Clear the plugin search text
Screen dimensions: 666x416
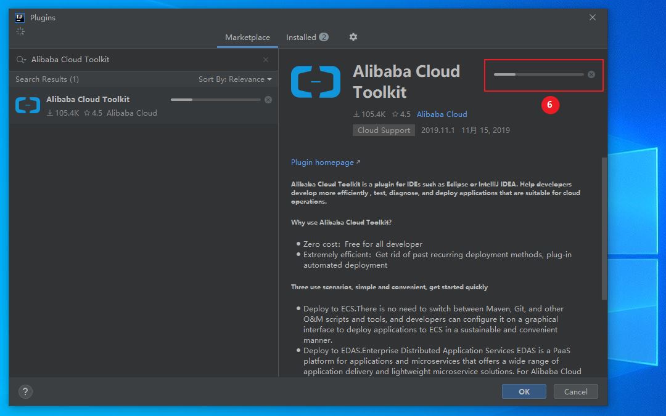pyautogui.click(x=266, y=60)
